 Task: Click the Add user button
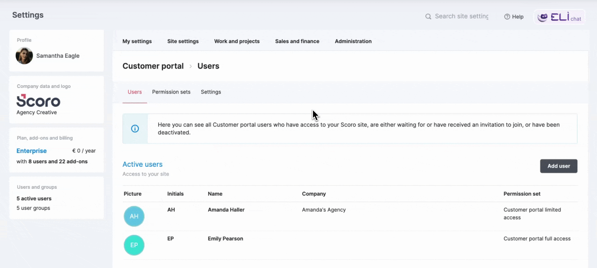coord(559,166)
